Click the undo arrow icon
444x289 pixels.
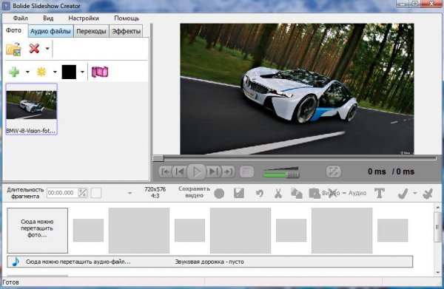(x=260, y=193)
